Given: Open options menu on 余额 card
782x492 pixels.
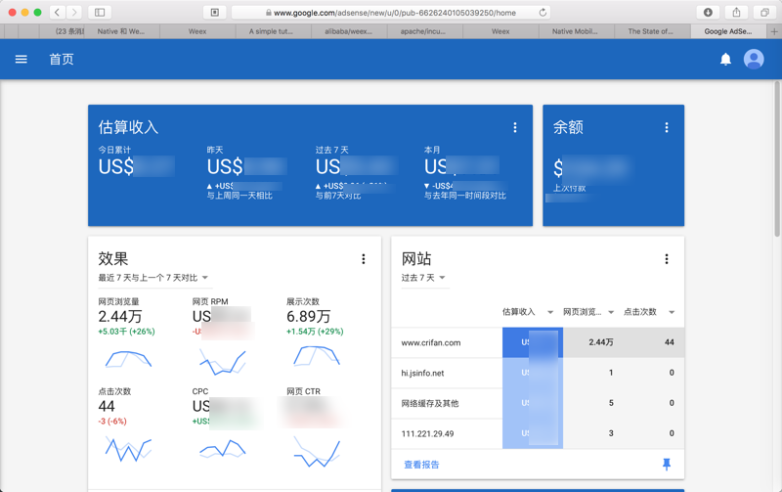Looking at the screenshot, I should 667,127.
